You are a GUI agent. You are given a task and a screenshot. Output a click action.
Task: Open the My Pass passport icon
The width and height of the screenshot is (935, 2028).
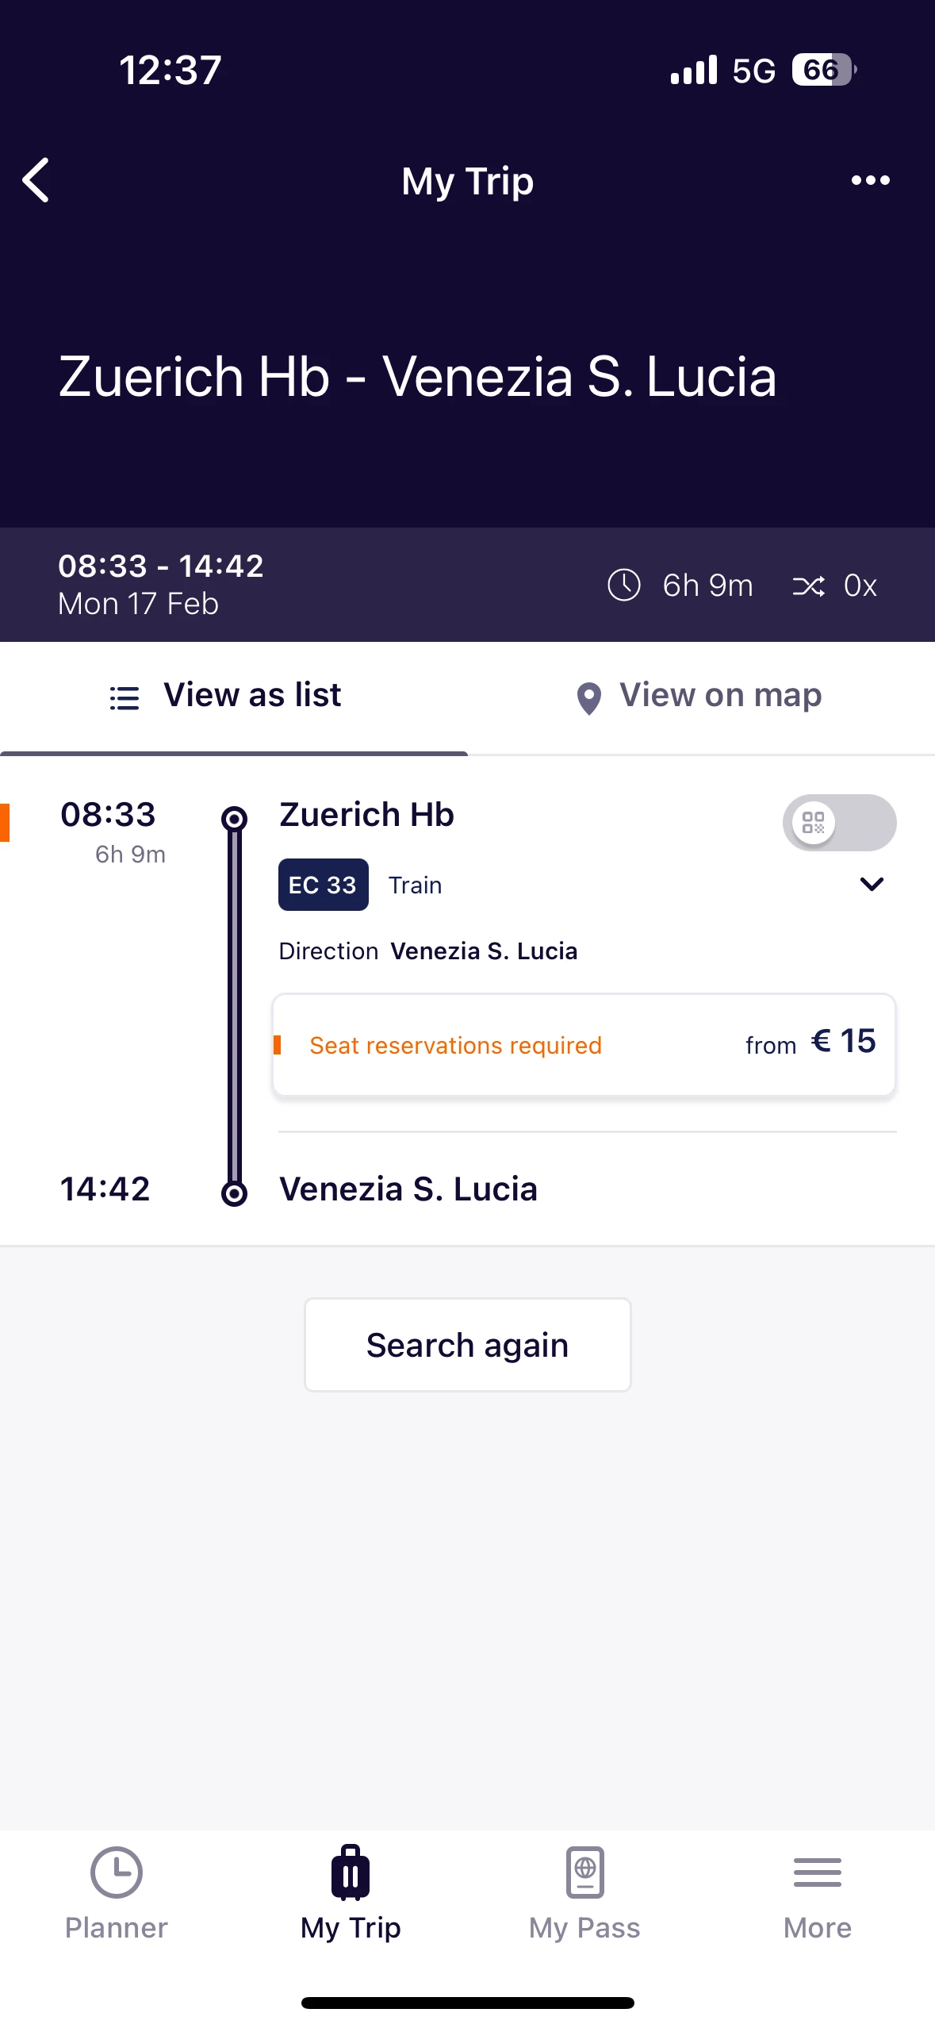(584, 1872)
